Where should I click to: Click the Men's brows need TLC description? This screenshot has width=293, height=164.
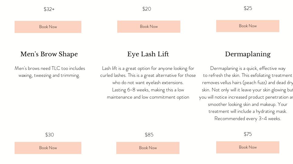(x=50, y=72)
